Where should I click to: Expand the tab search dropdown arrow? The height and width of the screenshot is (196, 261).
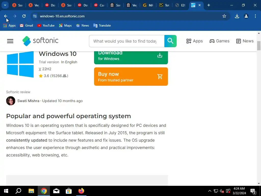(5, 5)
